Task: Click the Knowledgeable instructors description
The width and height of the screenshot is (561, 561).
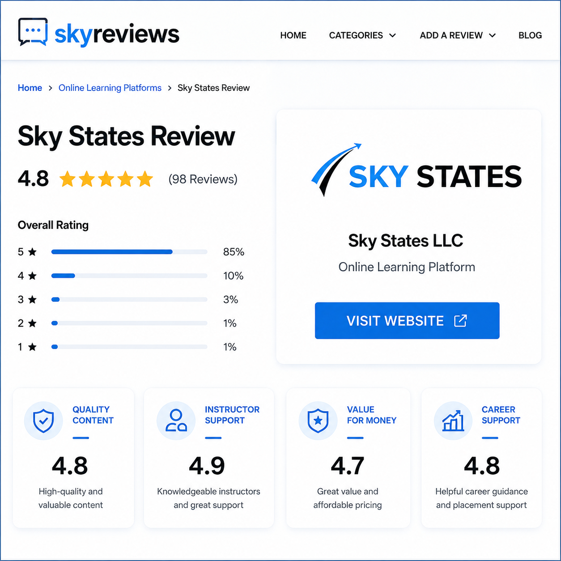Action: pos(208,498)
